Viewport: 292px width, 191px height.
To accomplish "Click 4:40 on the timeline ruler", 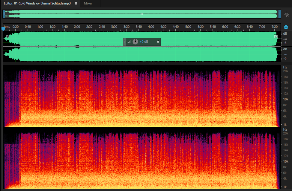I will 176,27.
